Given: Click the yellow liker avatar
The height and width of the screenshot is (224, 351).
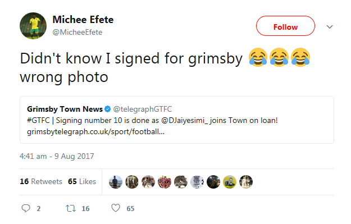Looking at the screenshot, I should [230, 182].
